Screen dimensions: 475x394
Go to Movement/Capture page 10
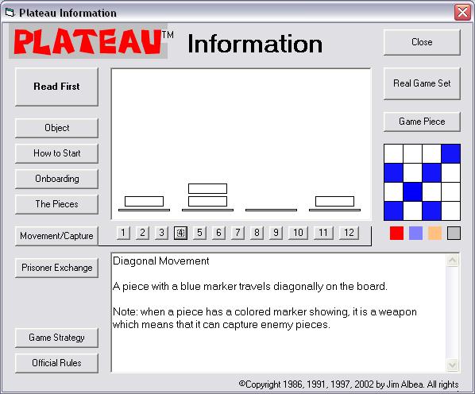pyautogui.click(x=298, y=233)
